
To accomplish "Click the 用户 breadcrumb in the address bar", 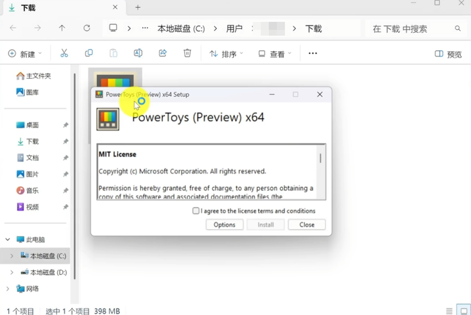I will [234, 29].
